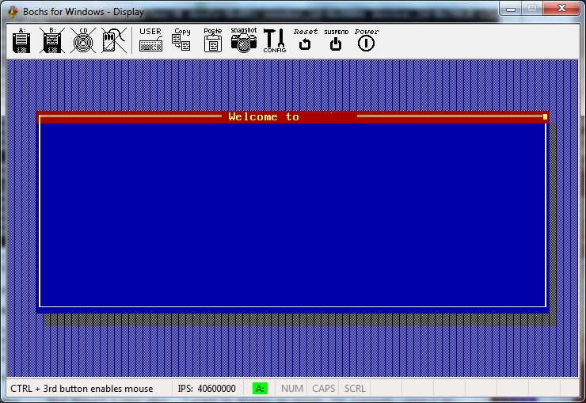The width and height of the screenshot is (586, 403).
Task: Take a Snapshot with the camera icon
Action: (x=244, y=40)
